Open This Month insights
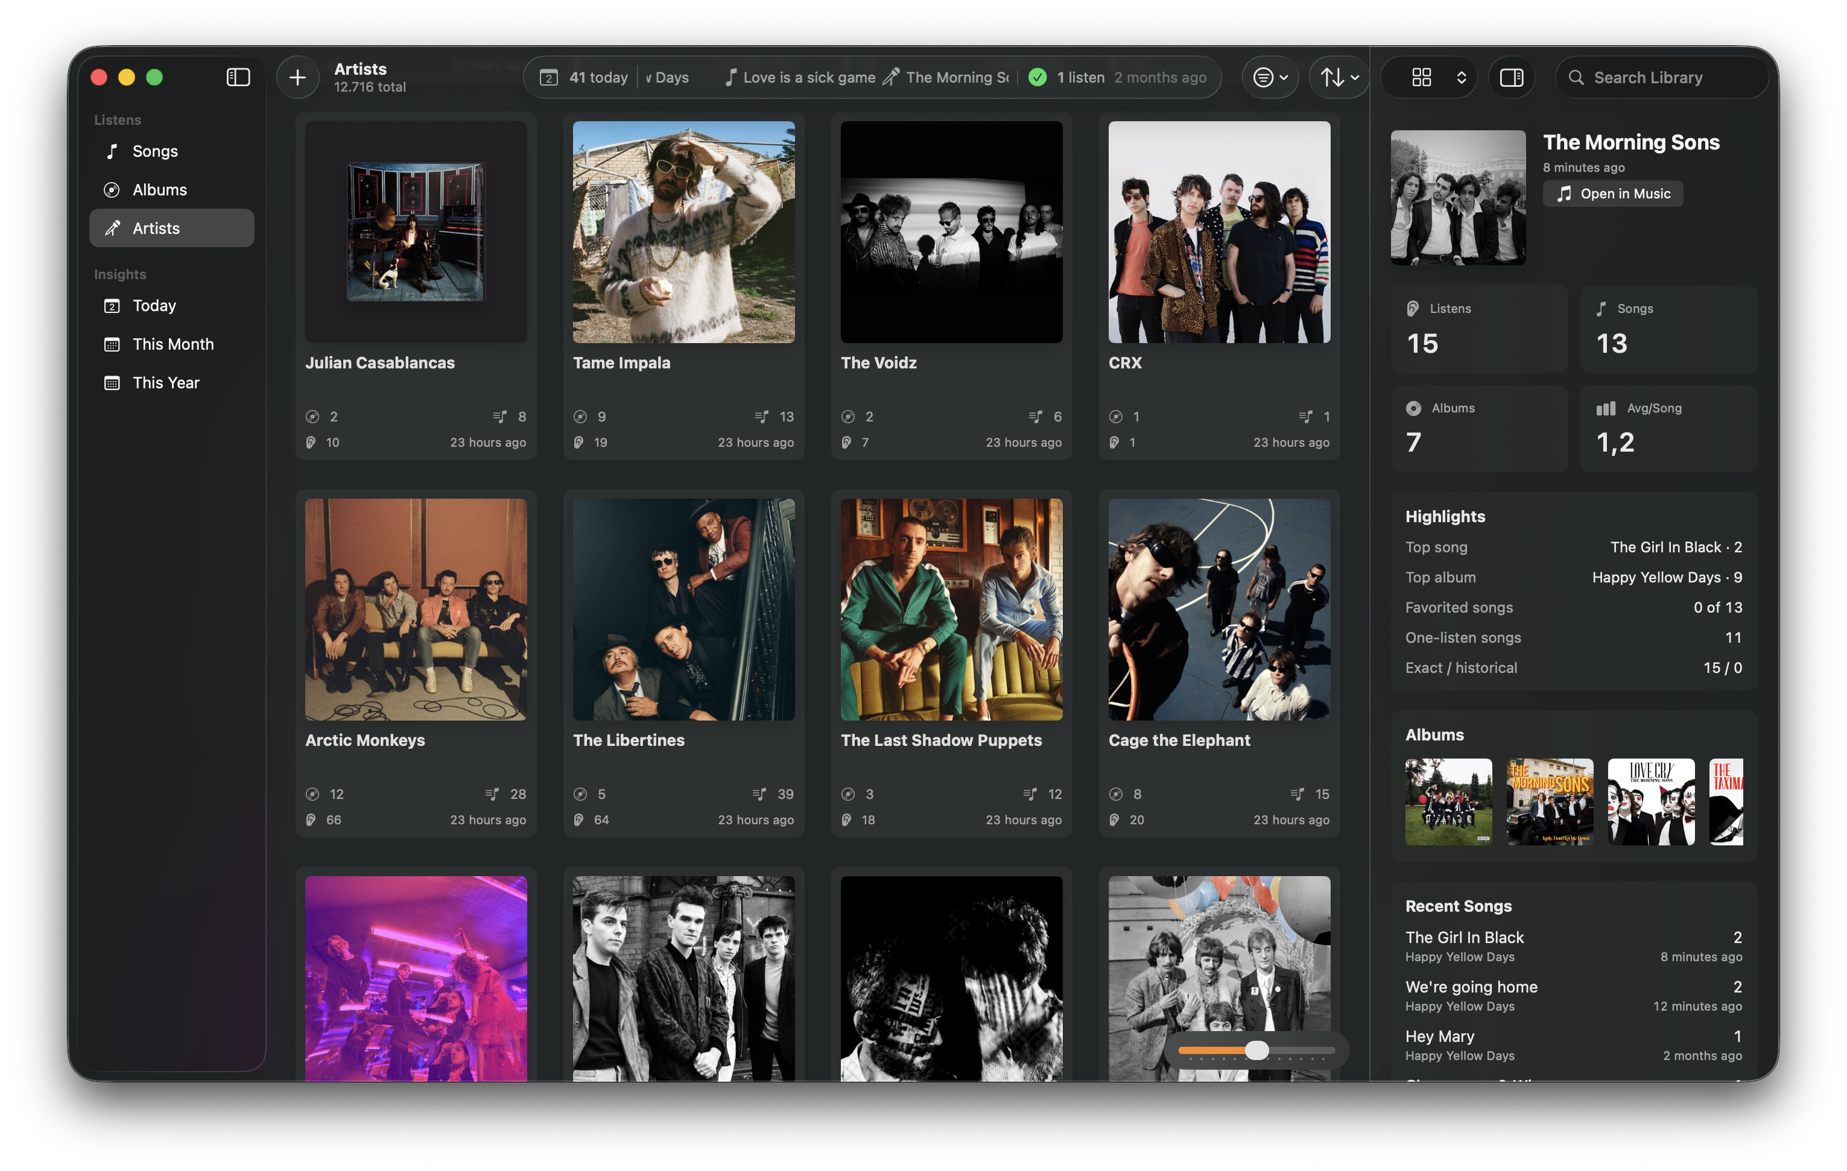This screenshot has width=1847, height=1171. (172, 344)
